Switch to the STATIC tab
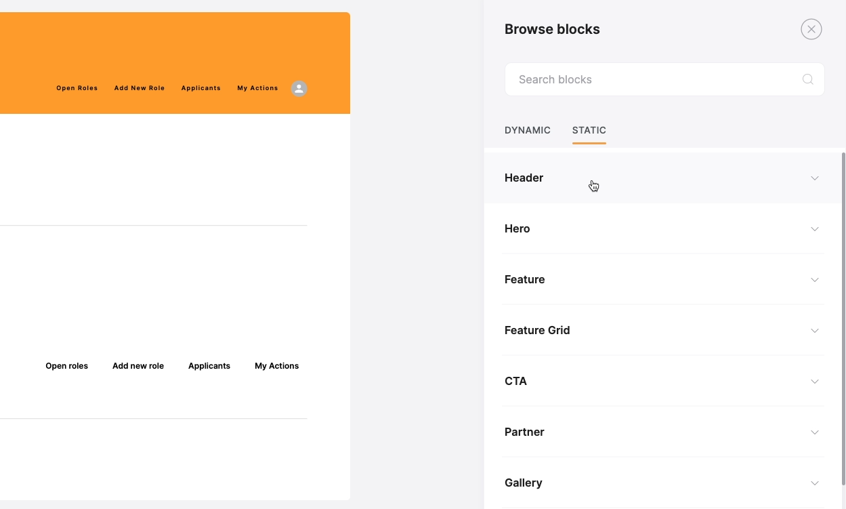The width and height of the screenshot is (846, 509). pyautogui.click(x=589, y=130)
